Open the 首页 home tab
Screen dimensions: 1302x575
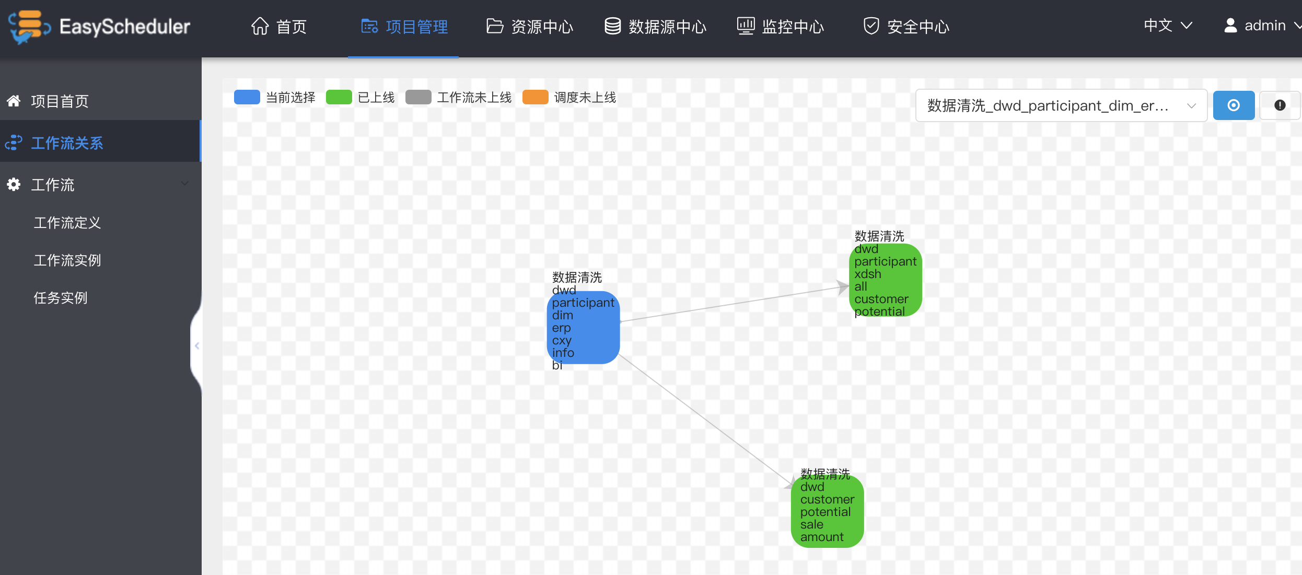pyautogui.click(x=279, y=27)
